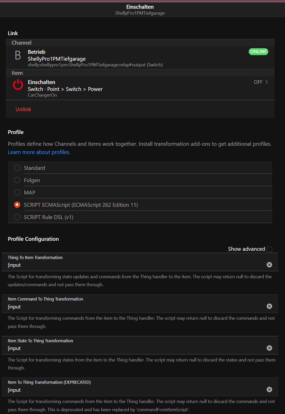The width and height of the screenshot is (285, 414).
Task: Click the ONLINE status badge
Action: pos(258,51)
